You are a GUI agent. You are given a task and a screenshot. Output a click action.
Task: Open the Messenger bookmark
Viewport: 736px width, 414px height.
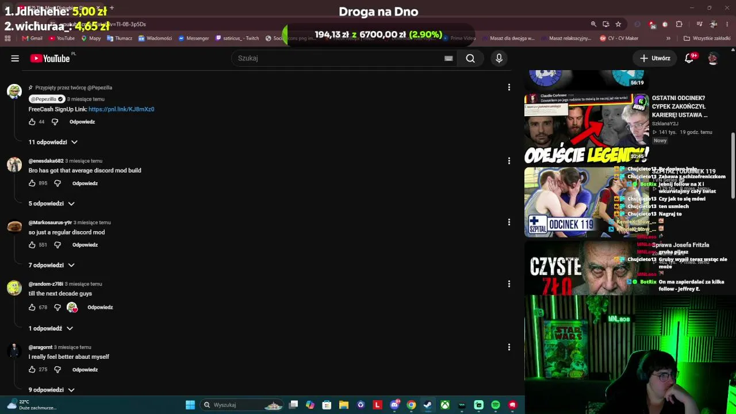click(x=194, y=39)
